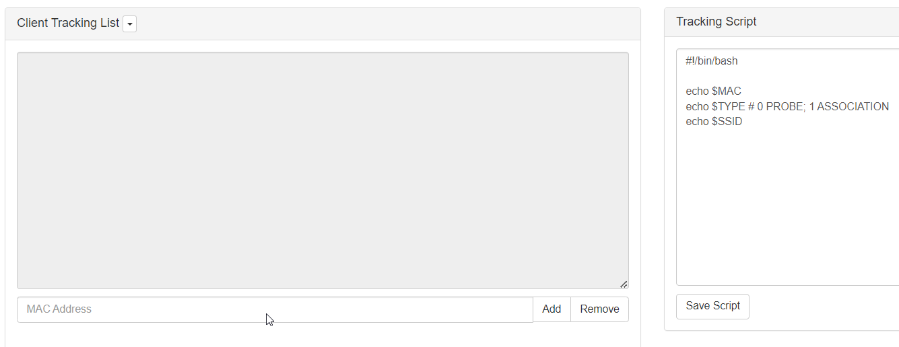
Task: Place cursor on the echo $SSID line
Action: click(714, 122)
